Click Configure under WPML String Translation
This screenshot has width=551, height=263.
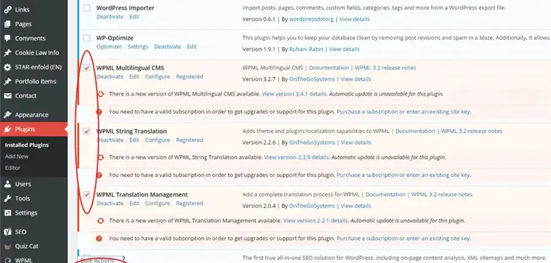pyautogui.click(x=157, y=140)
